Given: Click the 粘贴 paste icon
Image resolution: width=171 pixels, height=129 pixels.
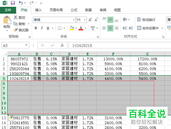Looking at the screenshot, I should pyautogui.click(x=7, y=20).
